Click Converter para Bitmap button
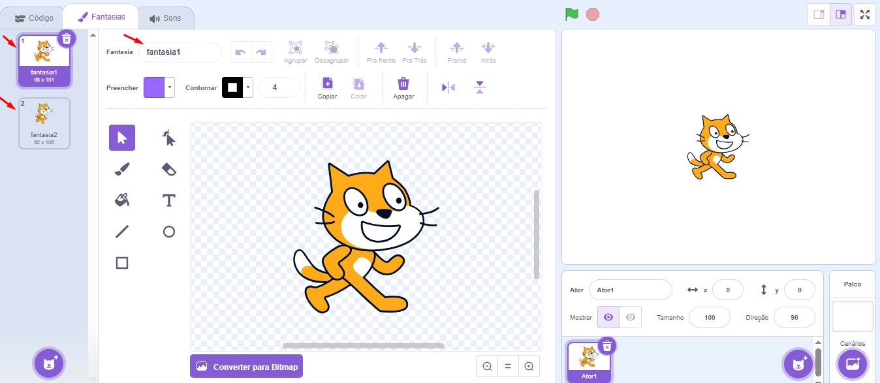The width and height of the screenshot is (880, 383). [x=246, y=367]
